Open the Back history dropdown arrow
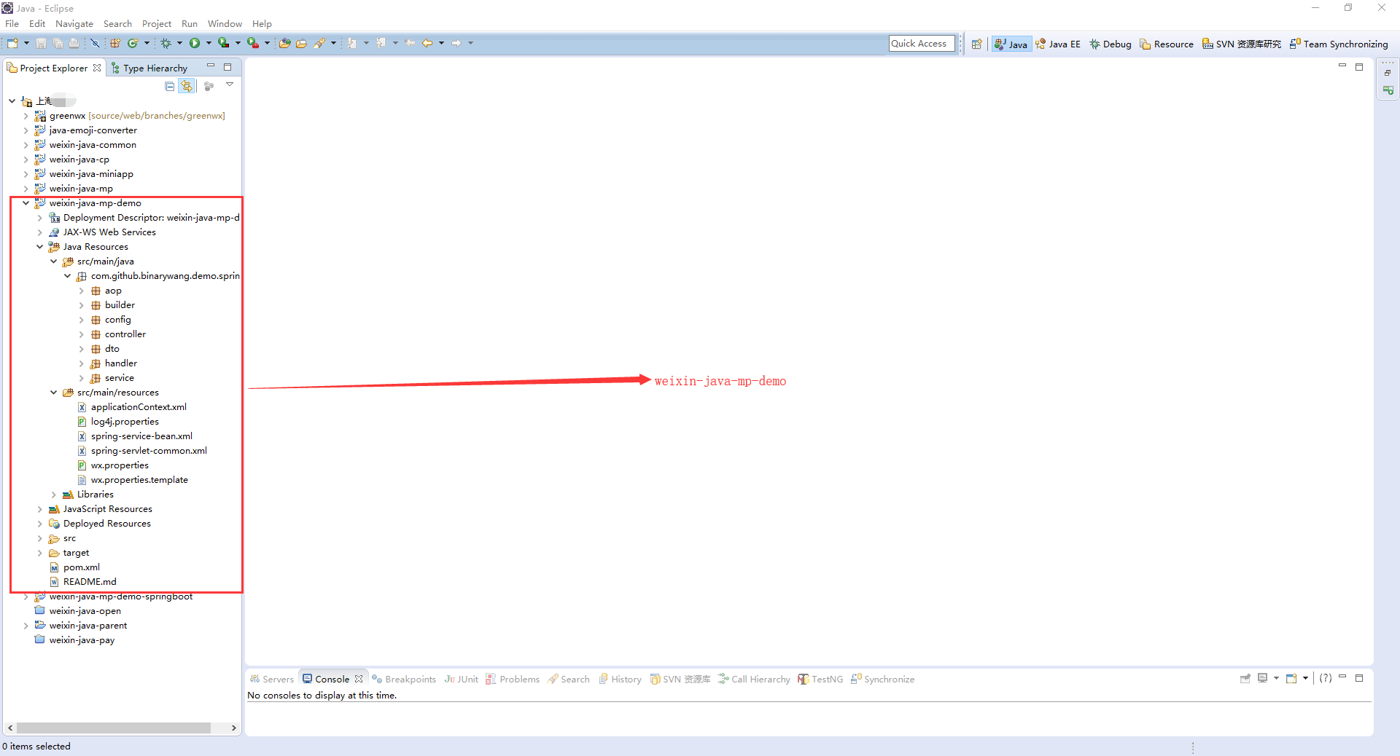The image size is (1400, 756). [441, 43]
